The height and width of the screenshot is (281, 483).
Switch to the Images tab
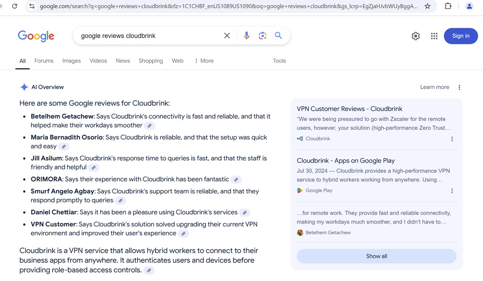(x=72, y=61)
